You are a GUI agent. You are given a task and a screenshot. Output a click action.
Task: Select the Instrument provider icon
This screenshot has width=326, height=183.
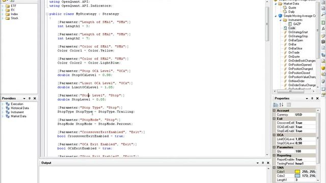tap(8, 112)
